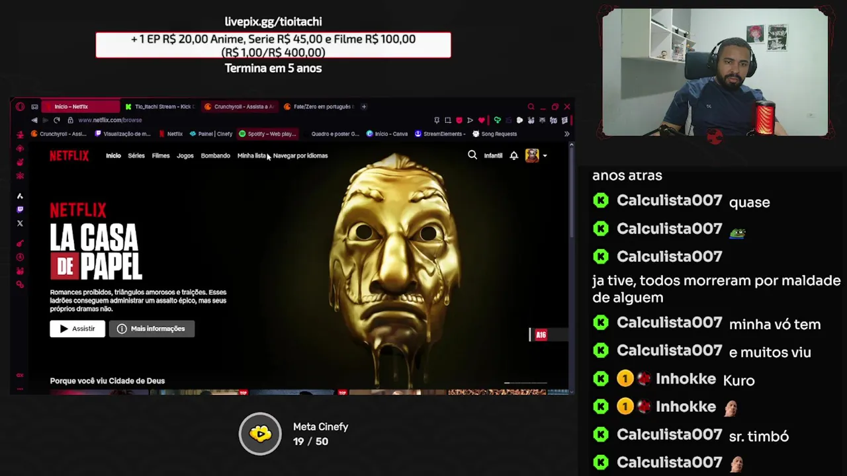847x476 pixels.
Task: Open the workspaces icon beside the tabs
Action: [x=34, y=106]
